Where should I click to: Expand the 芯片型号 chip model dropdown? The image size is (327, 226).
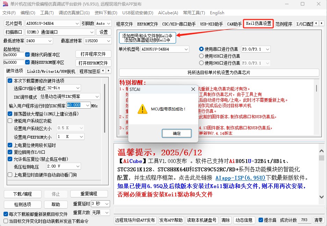click(x=77, y=23)
